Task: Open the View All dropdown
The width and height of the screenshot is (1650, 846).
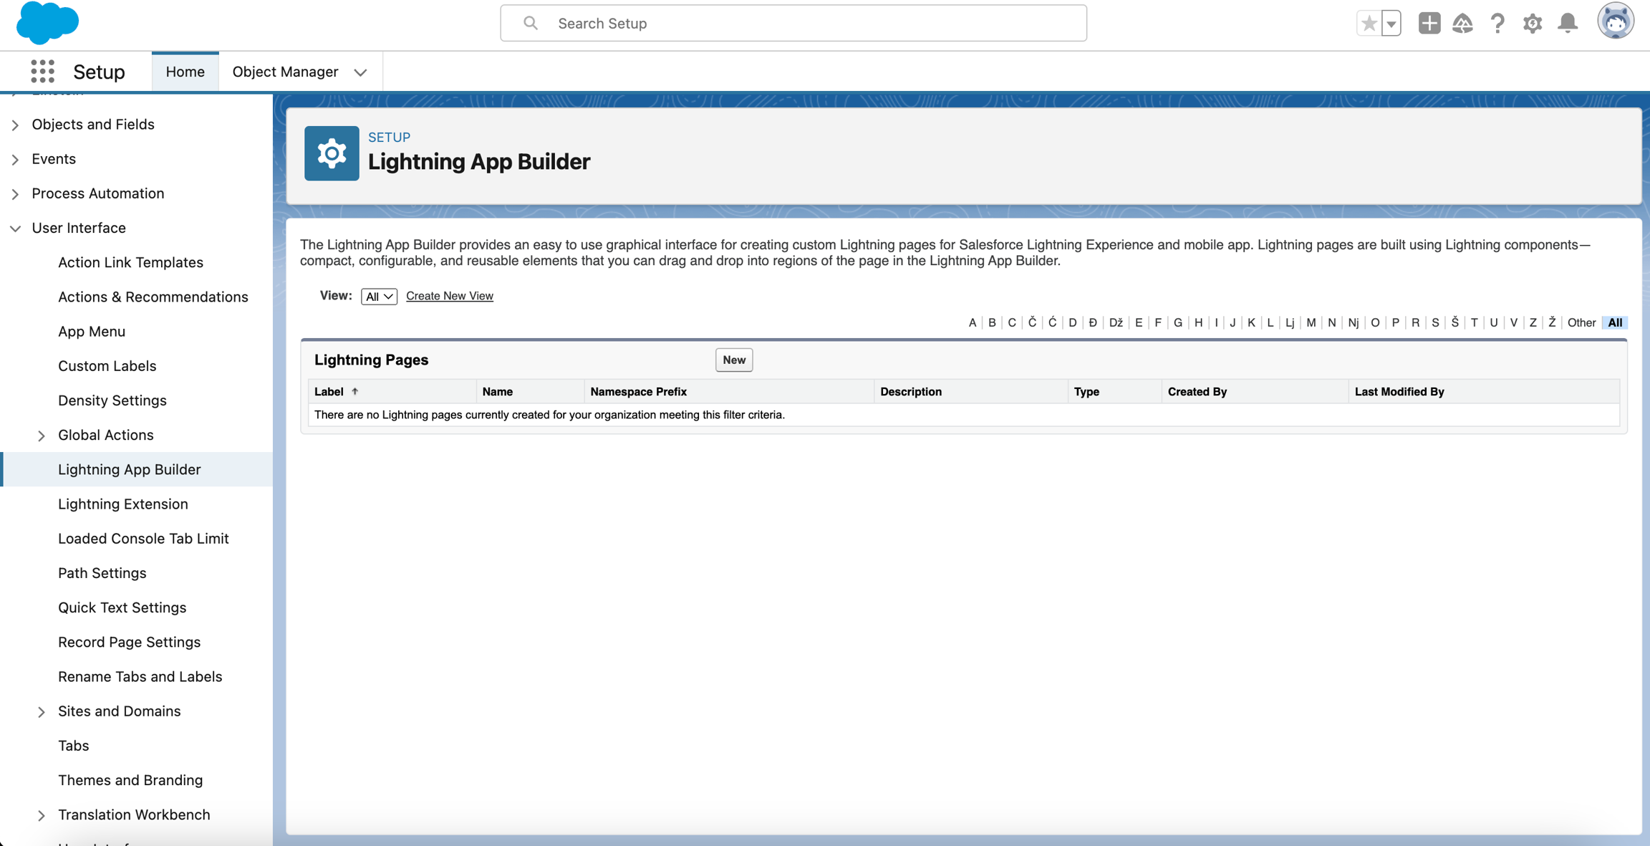Action: point(379,297)
